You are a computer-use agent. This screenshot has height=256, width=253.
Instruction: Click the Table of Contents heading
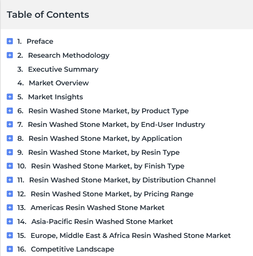pos(48,15)
